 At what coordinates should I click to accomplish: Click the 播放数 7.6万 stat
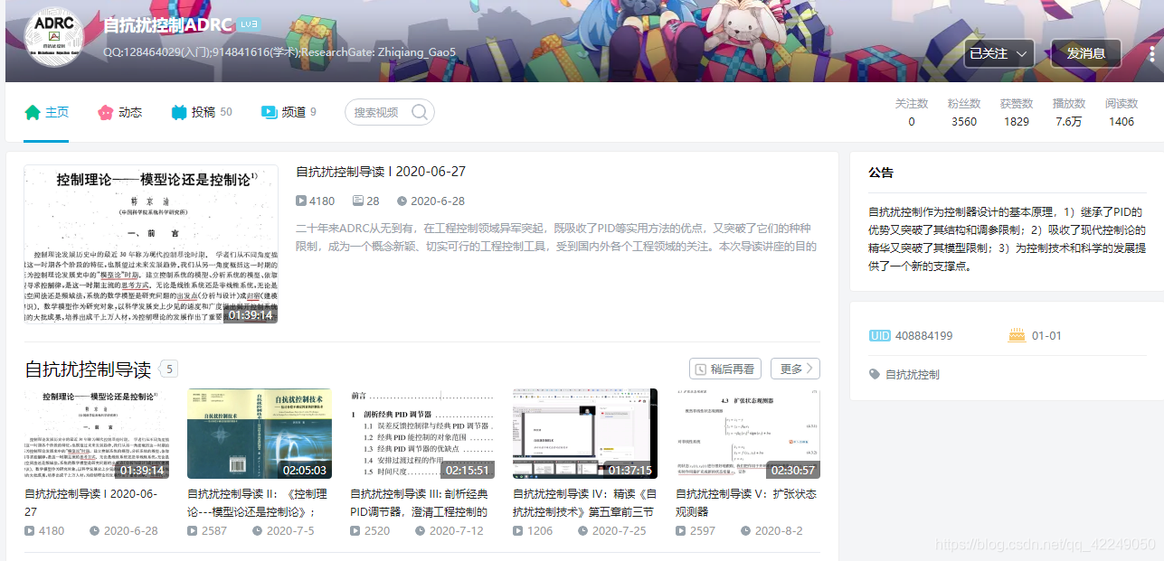pyautogui.click(x=1069, y=113)
